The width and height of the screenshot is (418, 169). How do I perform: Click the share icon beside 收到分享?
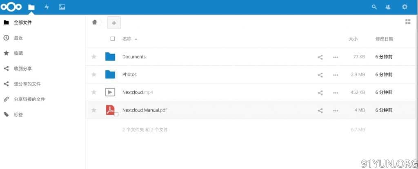click(x=6, y=69)
